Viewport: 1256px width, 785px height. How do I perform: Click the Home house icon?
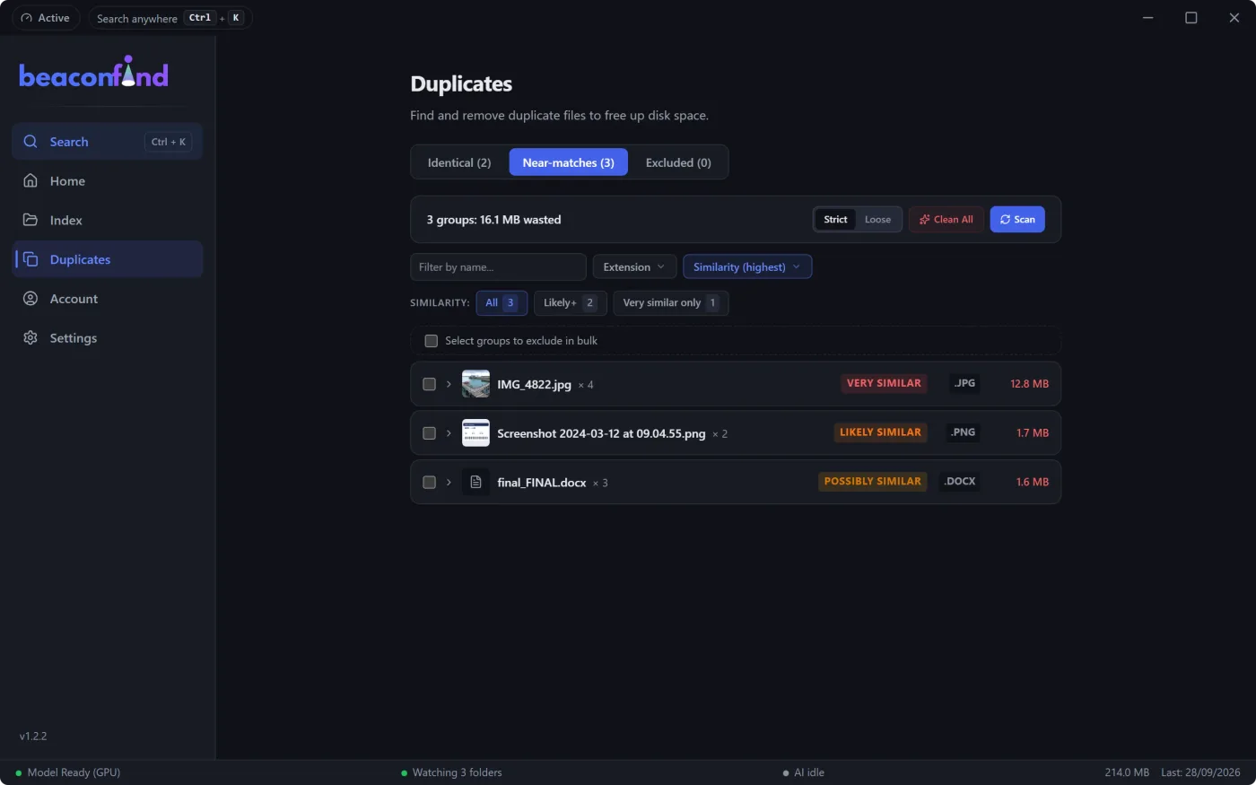(31, 180)
